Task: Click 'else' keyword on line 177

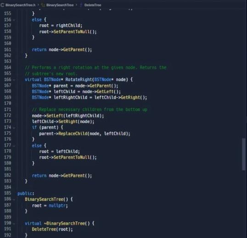Action: click(x=37, y=145)
